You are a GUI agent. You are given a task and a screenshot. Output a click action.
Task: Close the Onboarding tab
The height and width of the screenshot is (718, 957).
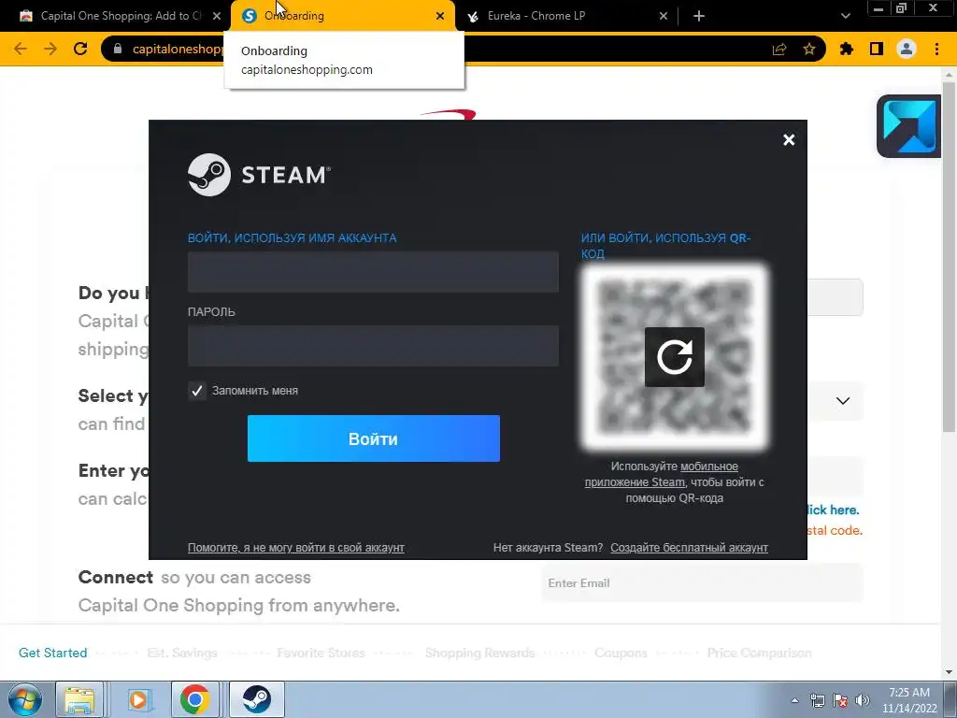point(440,16)
